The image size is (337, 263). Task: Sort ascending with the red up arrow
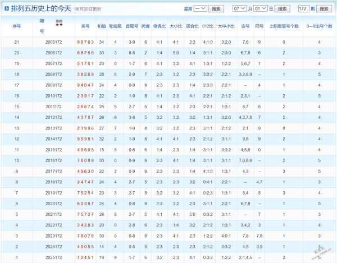57,25
